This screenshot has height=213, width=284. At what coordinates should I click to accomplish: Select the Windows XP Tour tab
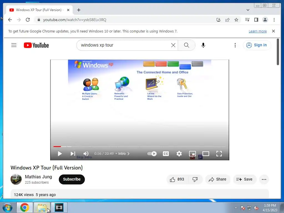pyautogui.click(x=39, y=10)
